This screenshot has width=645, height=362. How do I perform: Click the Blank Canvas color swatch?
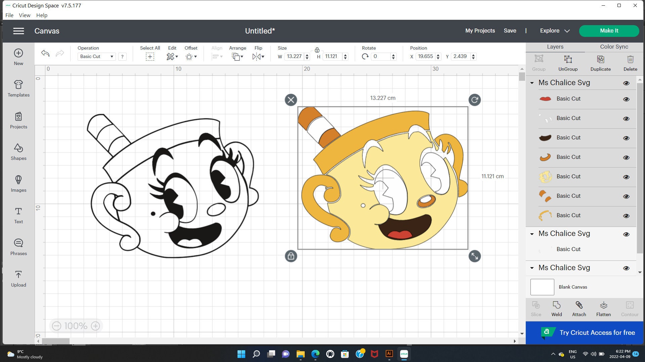click(x=542, y=287)
